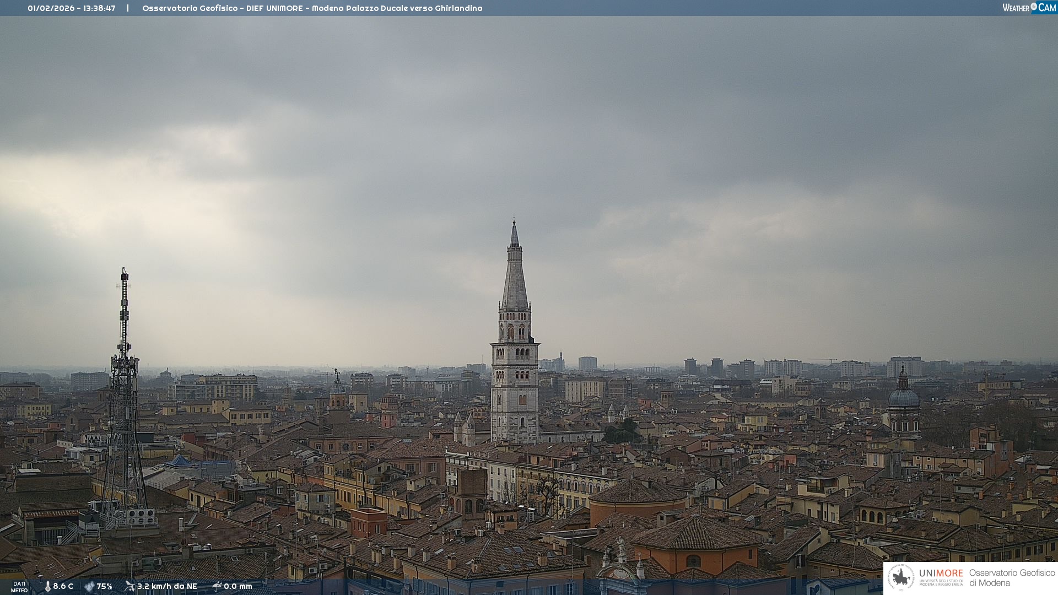
Task: Click the rain umbrella precipitation icon
Action: (217, 586)
